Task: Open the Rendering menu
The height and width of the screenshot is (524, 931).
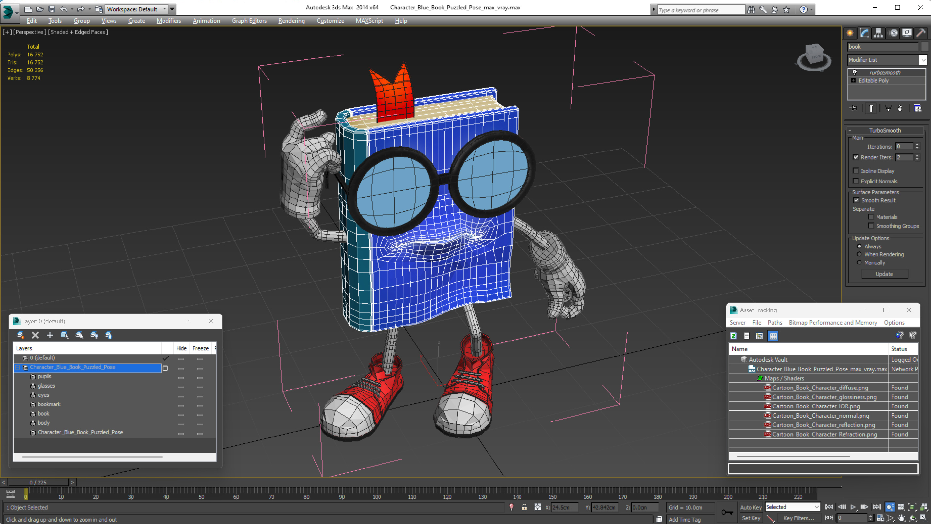Action: 291,21
